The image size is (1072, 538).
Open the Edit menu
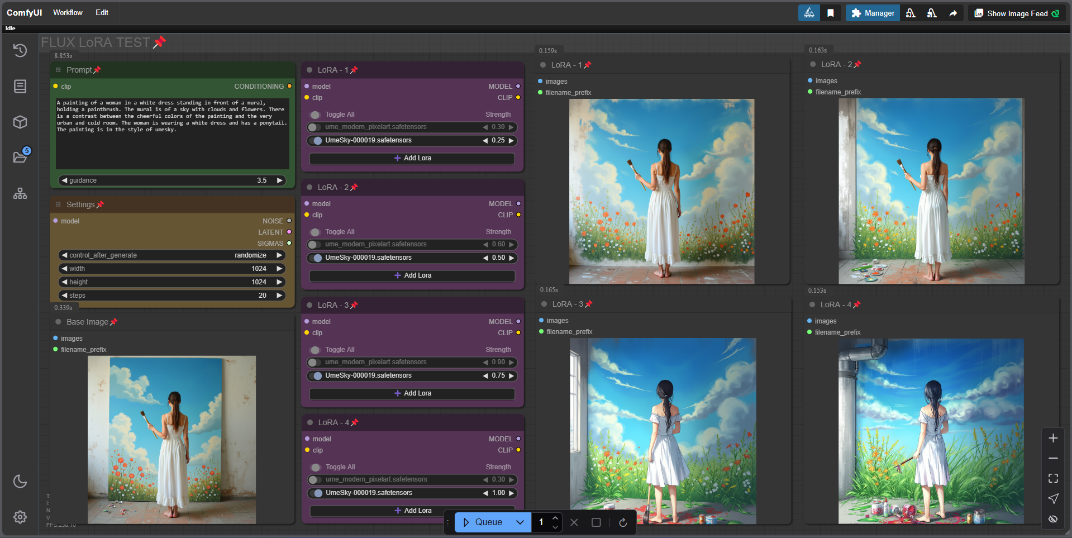[102, 12]
